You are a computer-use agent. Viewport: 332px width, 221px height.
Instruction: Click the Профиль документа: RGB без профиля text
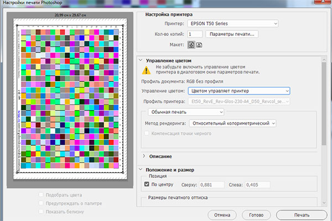coord(182,81)
